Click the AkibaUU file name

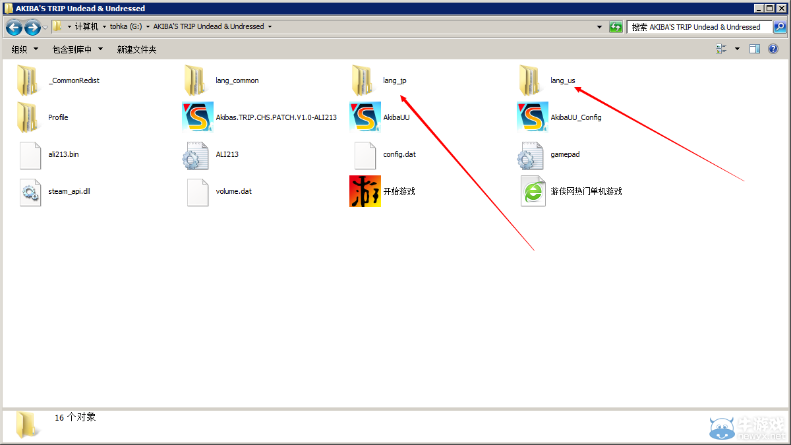pos(396,117)
